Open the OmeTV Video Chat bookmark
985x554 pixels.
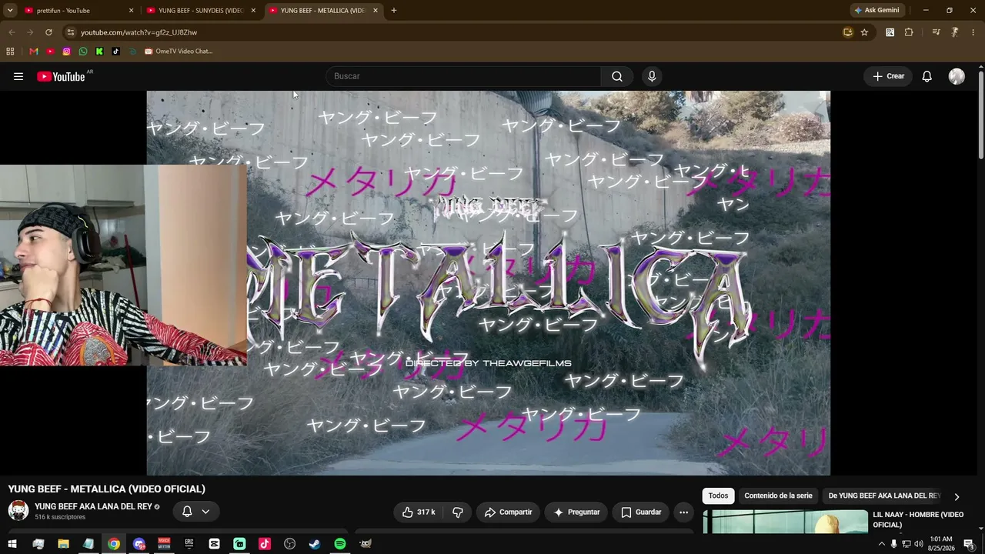tap(179, 52)
